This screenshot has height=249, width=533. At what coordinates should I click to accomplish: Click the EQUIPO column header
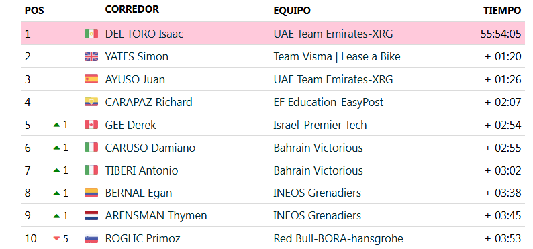tap(292, 11)
